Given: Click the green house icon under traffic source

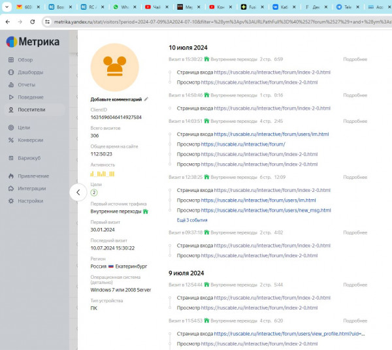Looking at the screenshot, I should (146, 212).
